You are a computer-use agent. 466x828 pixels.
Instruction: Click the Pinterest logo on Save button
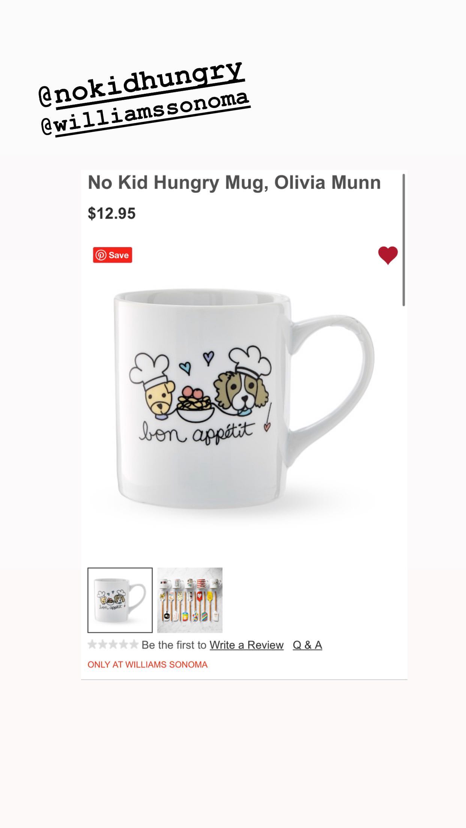[101, 255]
